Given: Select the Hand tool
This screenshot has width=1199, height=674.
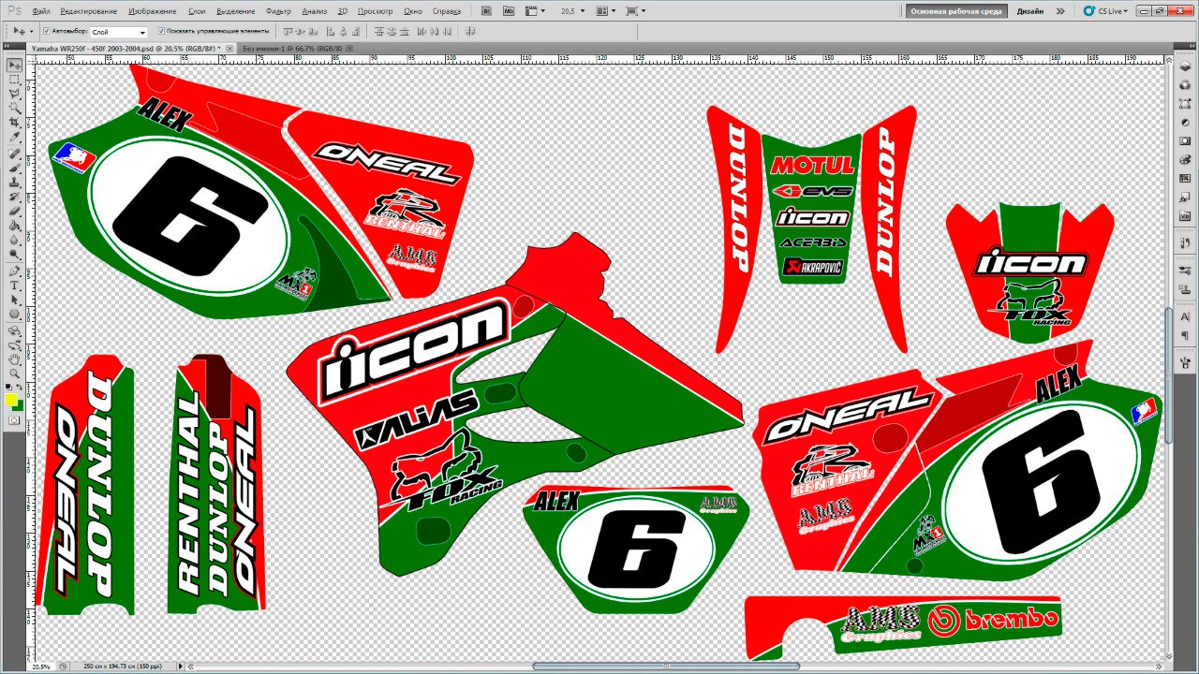Looking at the screenshot, I should tap(15, 360).
